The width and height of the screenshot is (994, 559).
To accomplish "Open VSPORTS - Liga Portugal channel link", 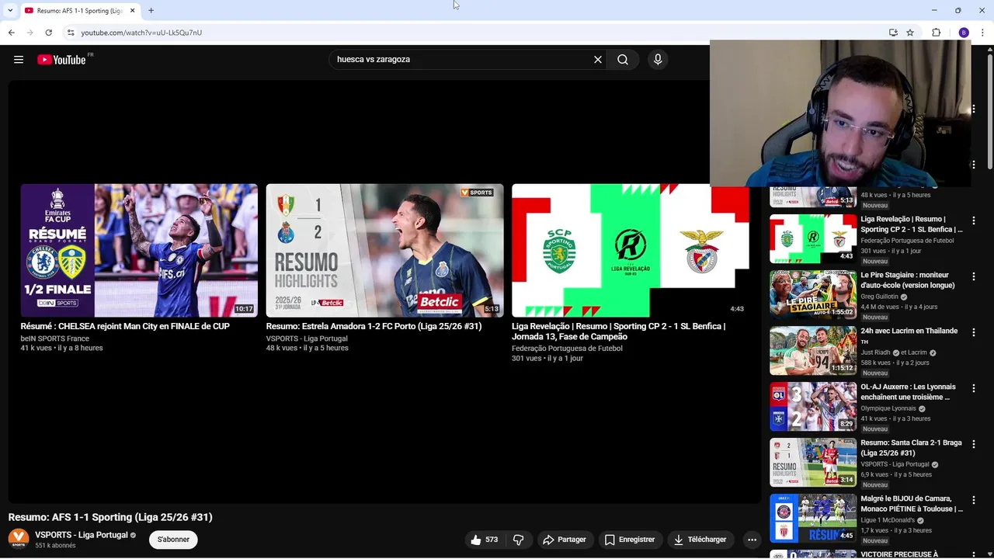I will (x=81, y=535).
